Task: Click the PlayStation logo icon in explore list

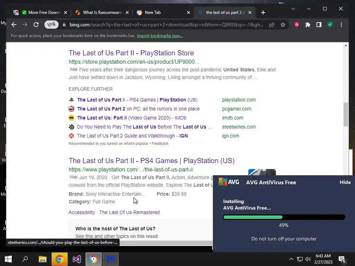Action: [71, 99]
